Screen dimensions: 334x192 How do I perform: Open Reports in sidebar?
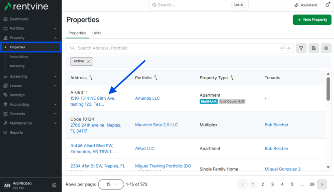(x=16, y=132)
